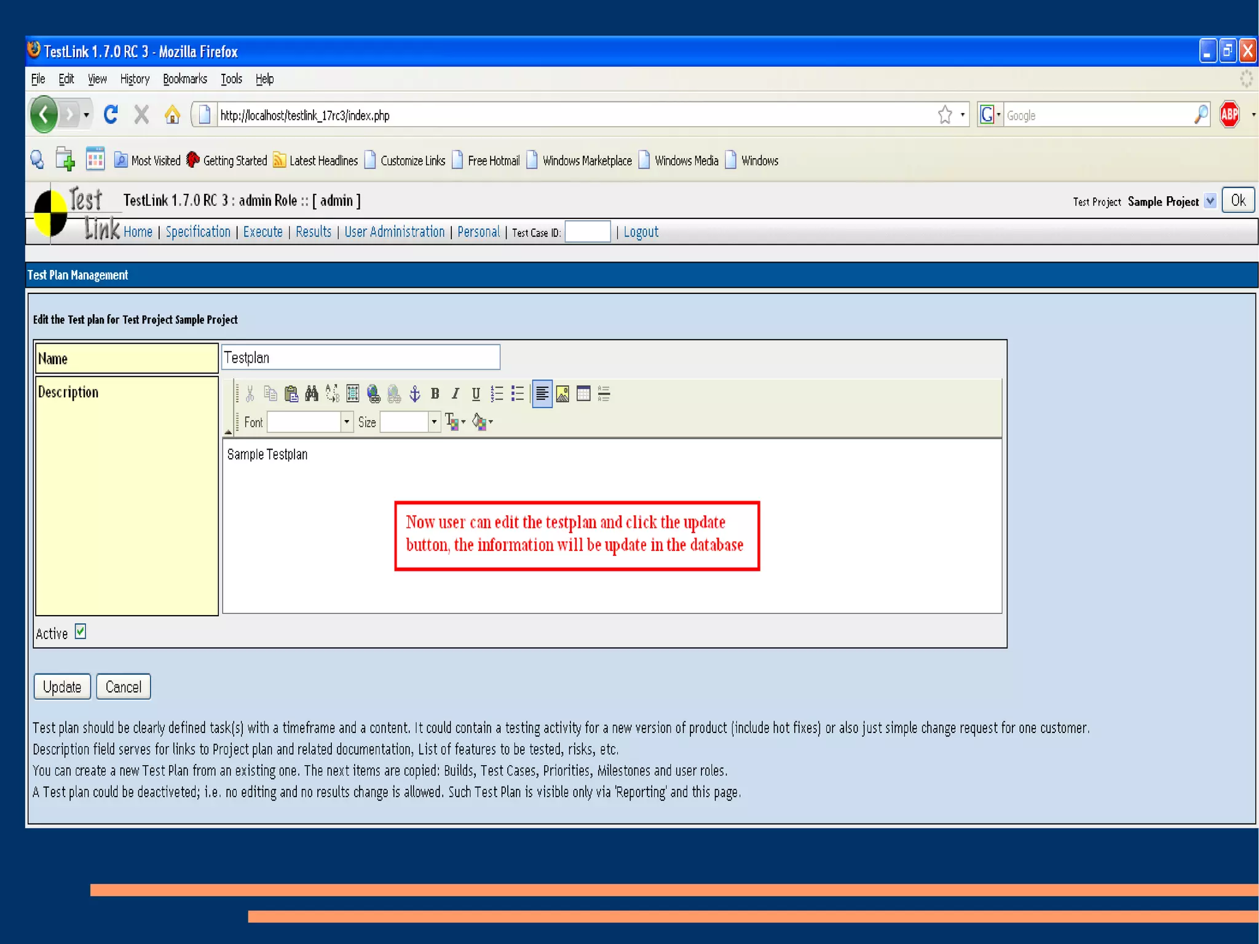Click the Cut icon in the editor toolbar
The height and width of the screenshot is (944, 1259).
click(250, 394)
